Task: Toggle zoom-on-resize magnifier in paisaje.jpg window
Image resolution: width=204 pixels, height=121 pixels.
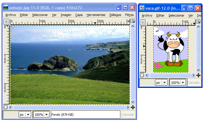Action: point(133,21)
